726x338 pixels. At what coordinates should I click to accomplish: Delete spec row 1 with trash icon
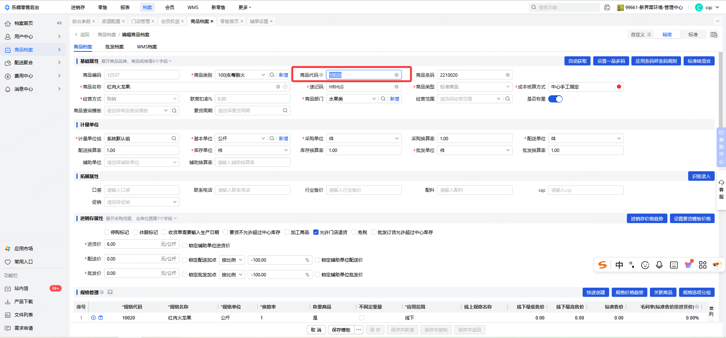click(x=101, y=318)
